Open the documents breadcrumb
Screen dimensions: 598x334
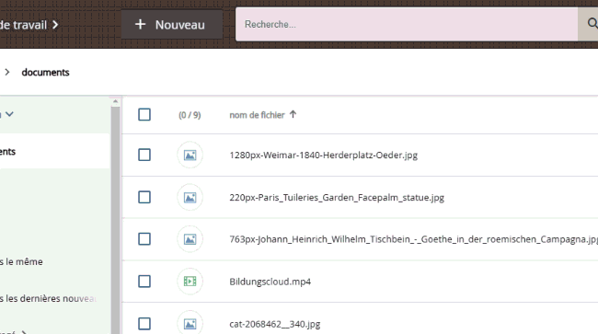pyautogui.click(x=45, y=72)
